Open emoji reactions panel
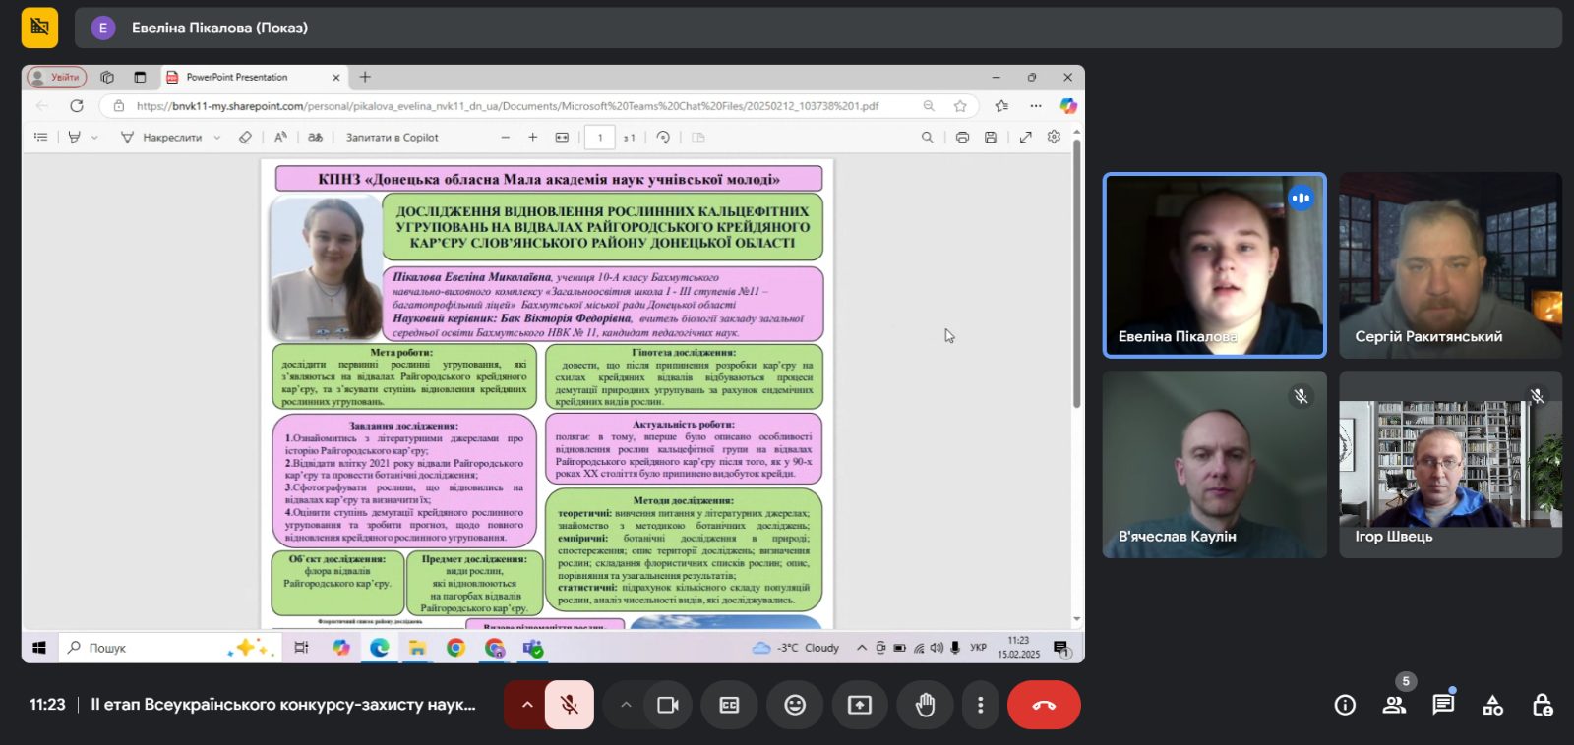 795,705
